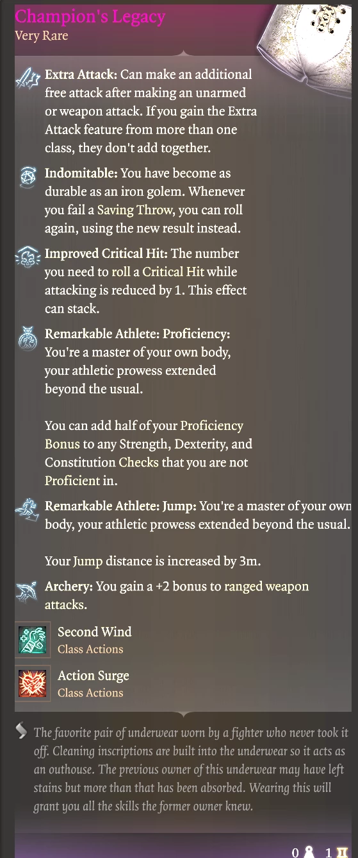Screen dimensions: 358x858
Task: Open the Saving Throw keyword link
Action: pos(134,210)
